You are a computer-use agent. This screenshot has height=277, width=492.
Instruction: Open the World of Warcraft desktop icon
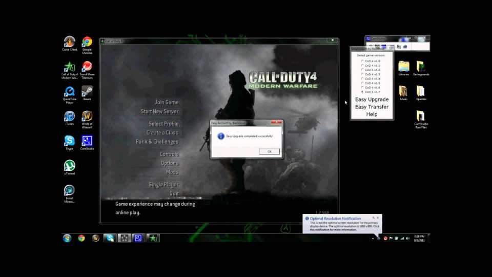point(87,120)
